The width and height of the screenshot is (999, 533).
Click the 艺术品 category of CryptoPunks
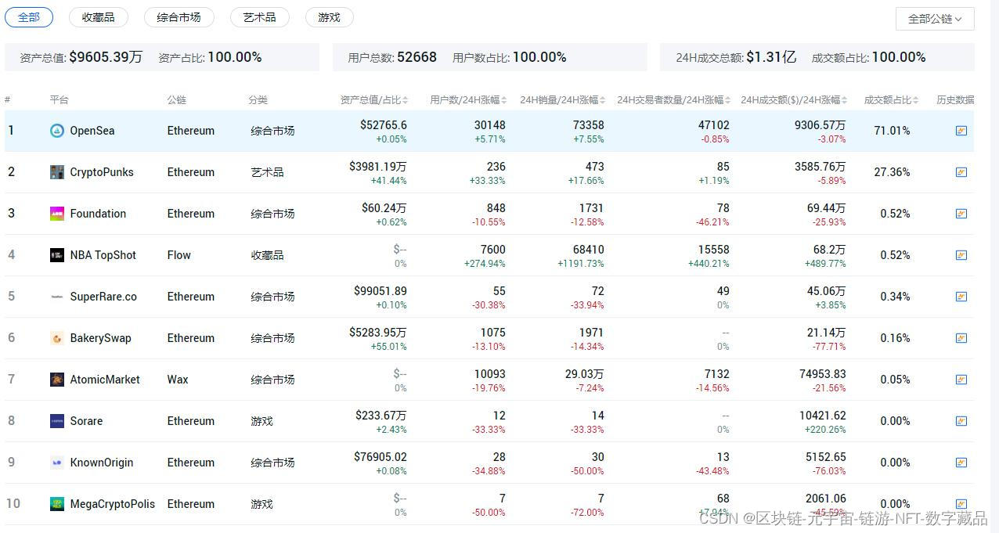point(268,172)
